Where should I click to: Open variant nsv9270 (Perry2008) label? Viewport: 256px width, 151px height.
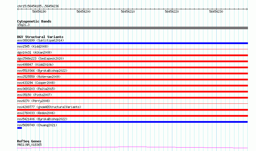(34, 101)
